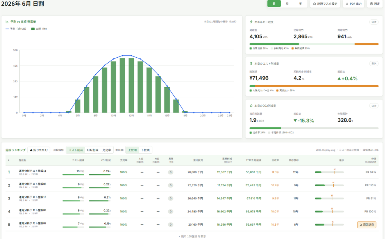The image size is (385, 239).
Task: Click the progress bar of 運用分析テスト施設08
Action: (329, 185)
